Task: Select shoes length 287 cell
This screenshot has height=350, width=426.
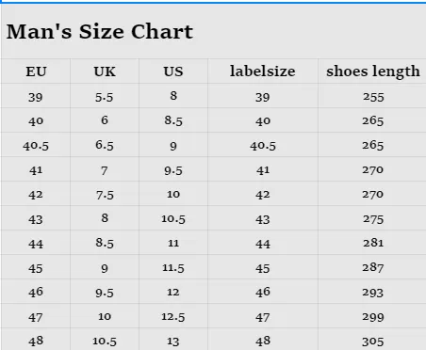Action: point(372,267)
